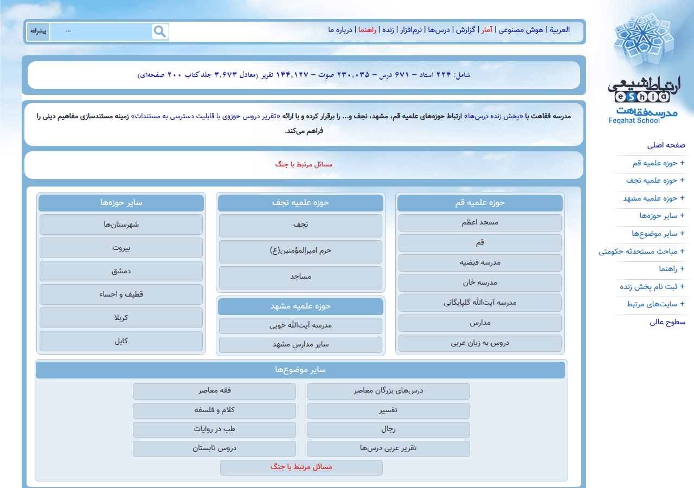Viewport: 694px width, 488px height.
Task: Open the سایر مدارس مشهد button
Action: pos(300,345)
